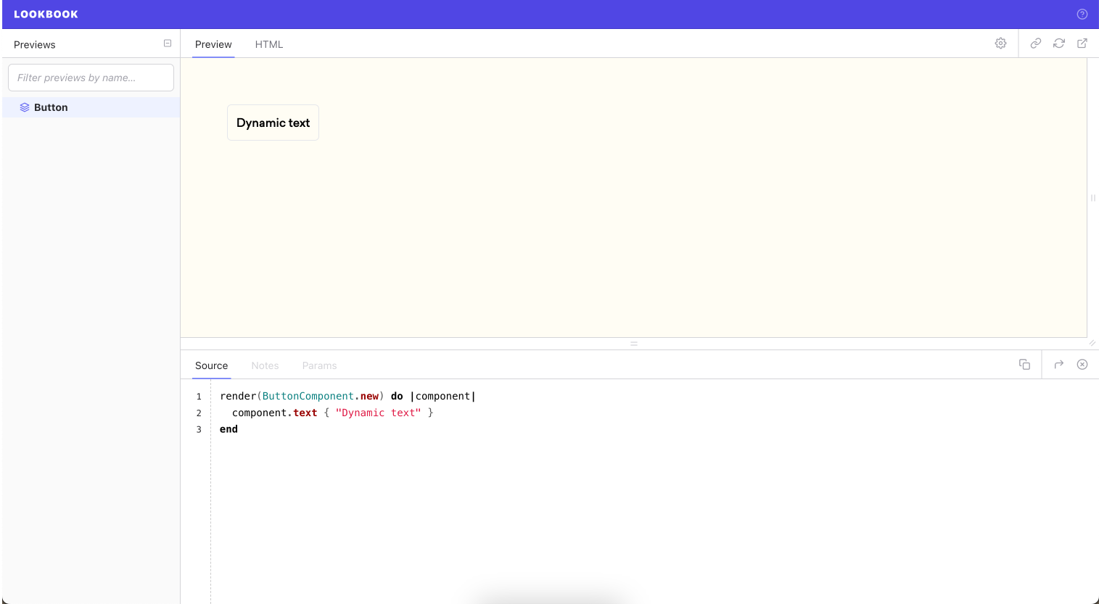Click the ButtonComponent text in the source
This screenshot has height=604, width=1099.
[308, 396]
